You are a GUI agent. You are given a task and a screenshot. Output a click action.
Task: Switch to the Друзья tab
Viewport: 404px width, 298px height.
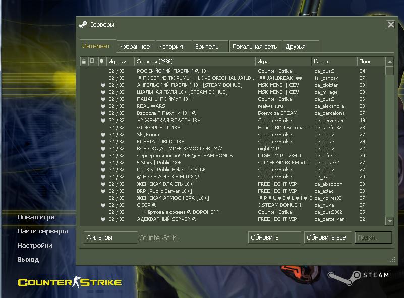coord(301,46)
